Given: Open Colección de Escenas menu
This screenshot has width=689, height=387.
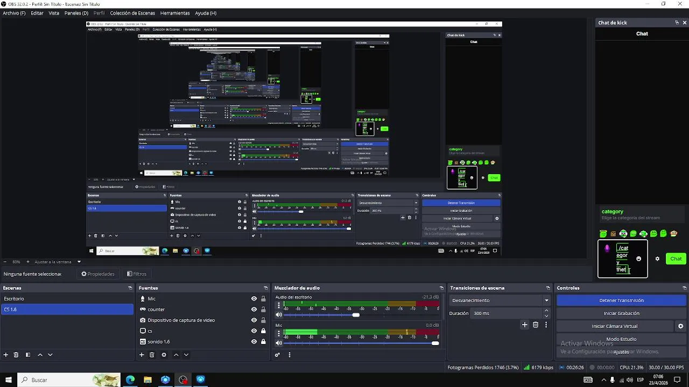Looking at the screenshot, I should (x=132, y=13).
